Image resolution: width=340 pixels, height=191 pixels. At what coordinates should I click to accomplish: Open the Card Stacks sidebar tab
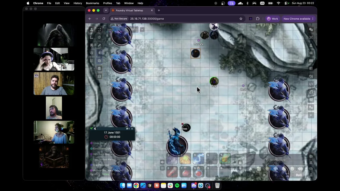(311, 76)
